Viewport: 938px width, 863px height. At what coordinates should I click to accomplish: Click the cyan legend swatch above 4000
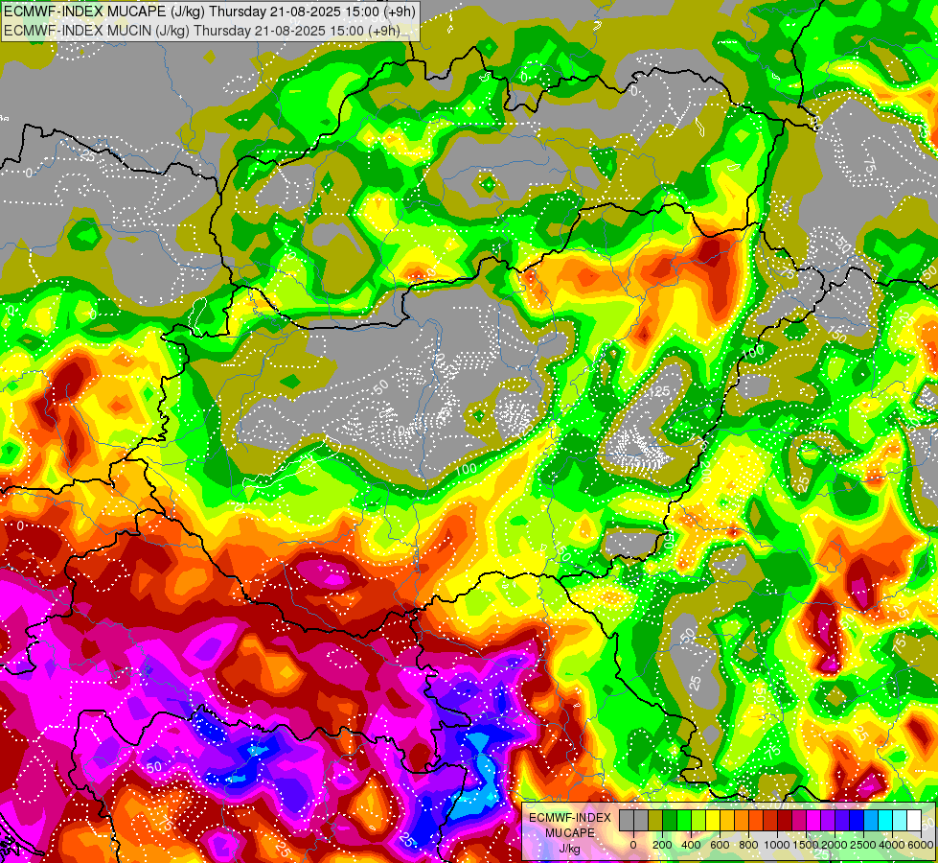[x=886, y=821]
